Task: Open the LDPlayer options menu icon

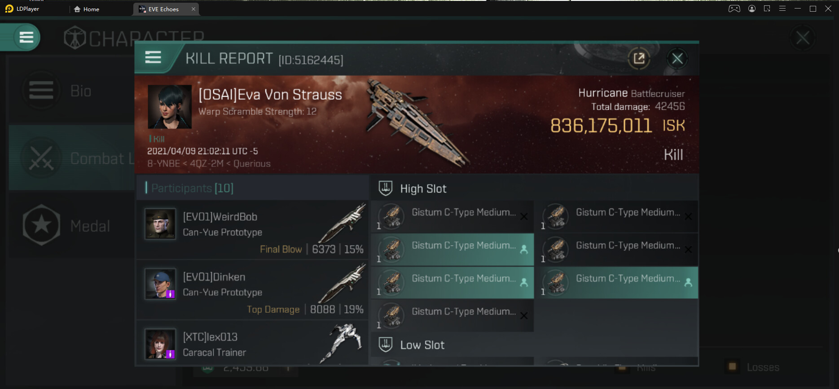Action: click(782, 9)
